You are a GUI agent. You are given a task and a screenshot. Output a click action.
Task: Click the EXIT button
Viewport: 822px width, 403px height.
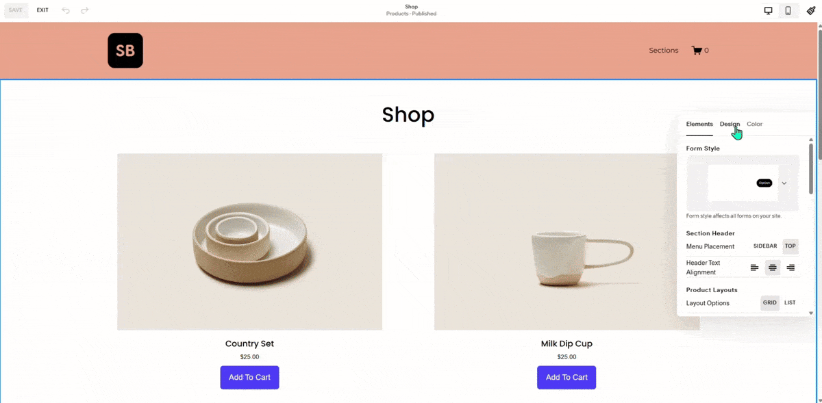tap(42, 10)
